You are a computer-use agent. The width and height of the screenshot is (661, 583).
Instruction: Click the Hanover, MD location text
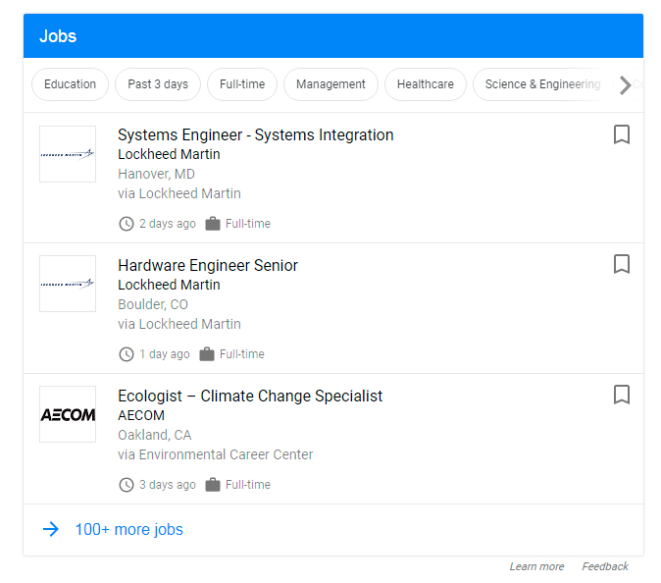pos(156,174)
